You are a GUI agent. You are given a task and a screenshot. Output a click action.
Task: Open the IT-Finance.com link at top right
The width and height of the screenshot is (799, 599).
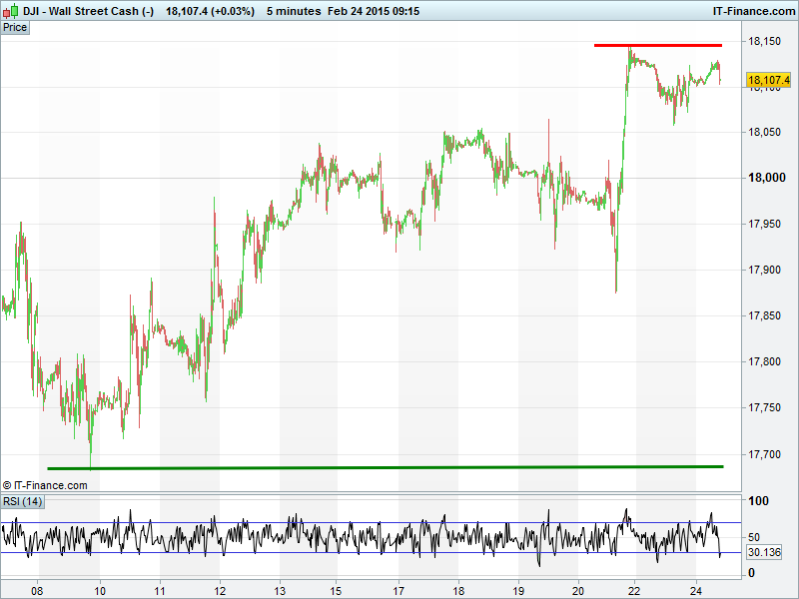point(752,11)
